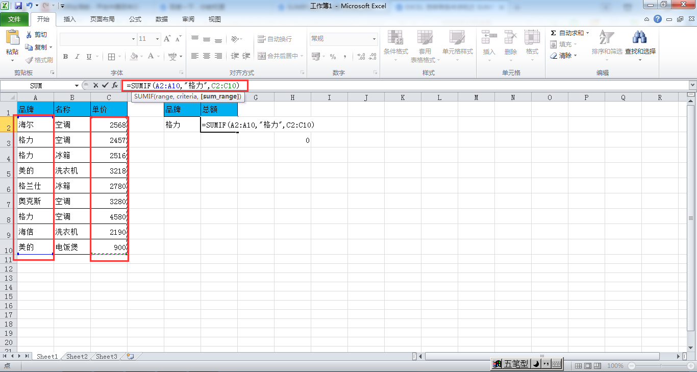Increase decimal places
Viewport: 697px width, 372px height.
[x=361, y=57]
